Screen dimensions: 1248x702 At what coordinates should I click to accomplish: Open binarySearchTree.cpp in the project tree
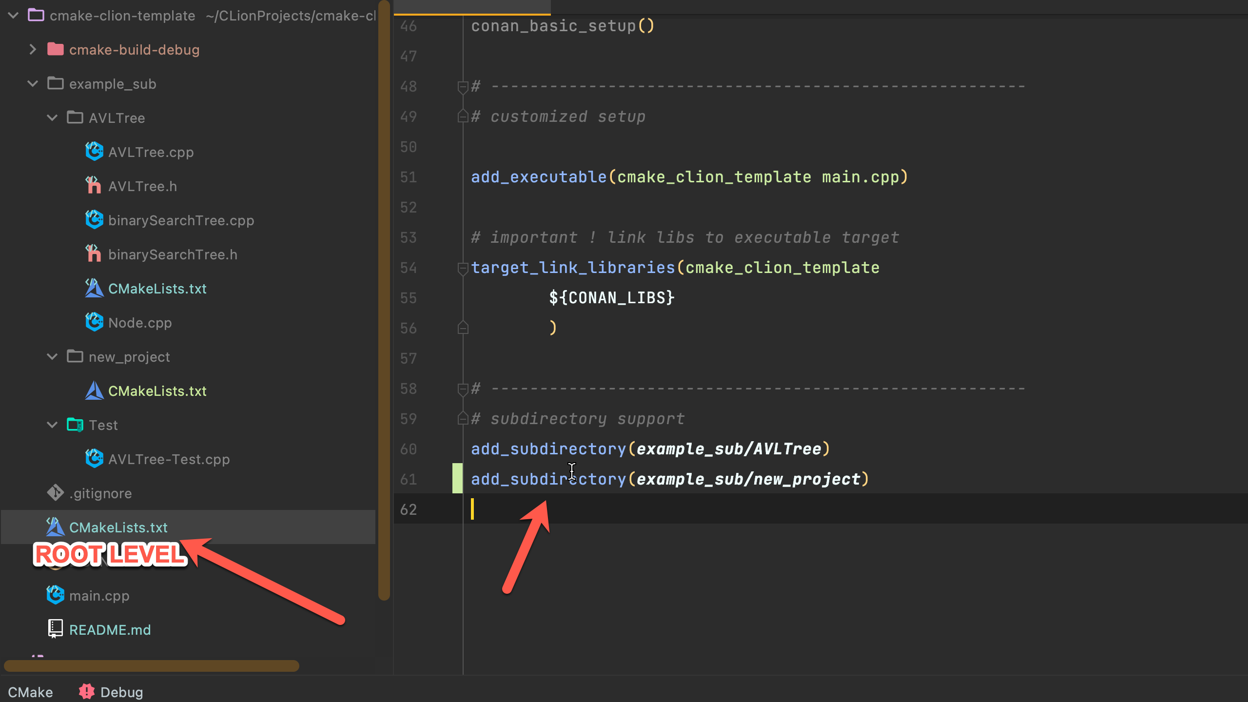tap(181, 220)
